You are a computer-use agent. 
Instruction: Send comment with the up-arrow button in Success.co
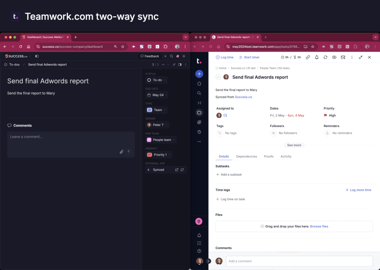[129, 151]
